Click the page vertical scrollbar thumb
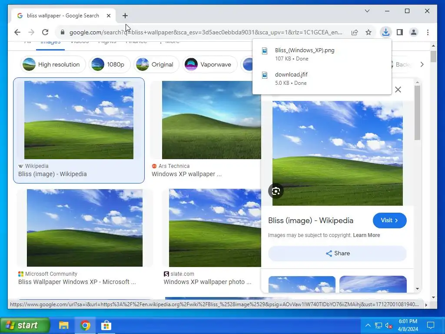Screen dimensions: 445x334 [x=433, y=57]
